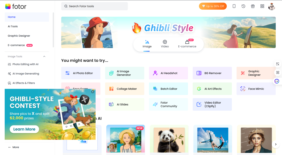Click the AI Effects & Filters icon
The image size is (282, 155).
coord(9,83)
